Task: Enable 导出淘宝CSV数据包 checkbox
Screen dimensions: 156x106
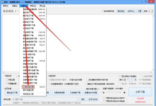Action: coord(121,76)
